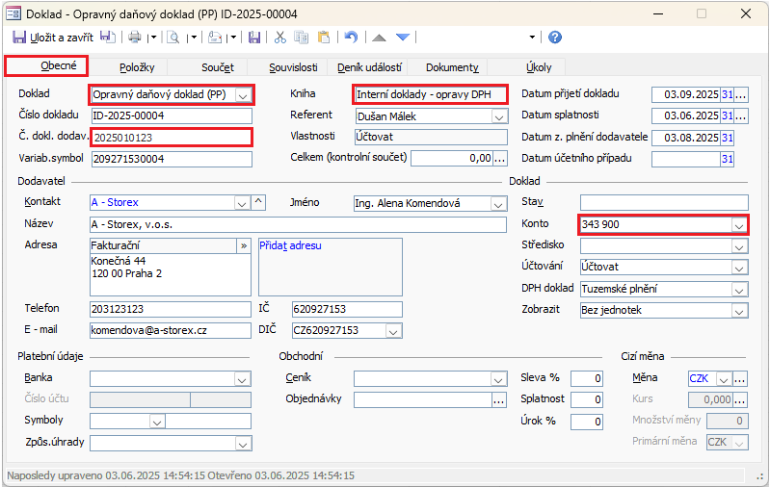
Task: Click the Č. dokl. dodav. input field
Action: point(171,138)
